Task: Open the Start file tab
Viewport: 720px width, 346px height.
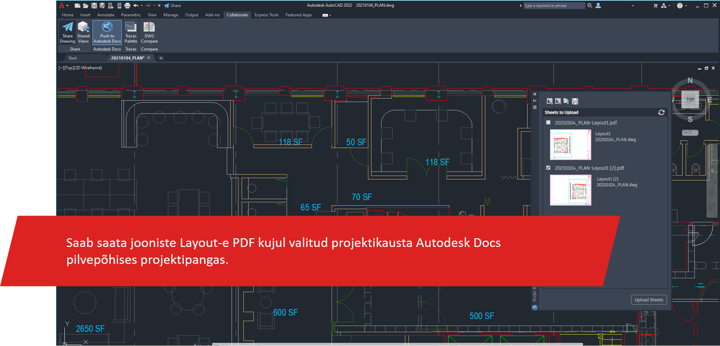Action: [x=73, y=58]
